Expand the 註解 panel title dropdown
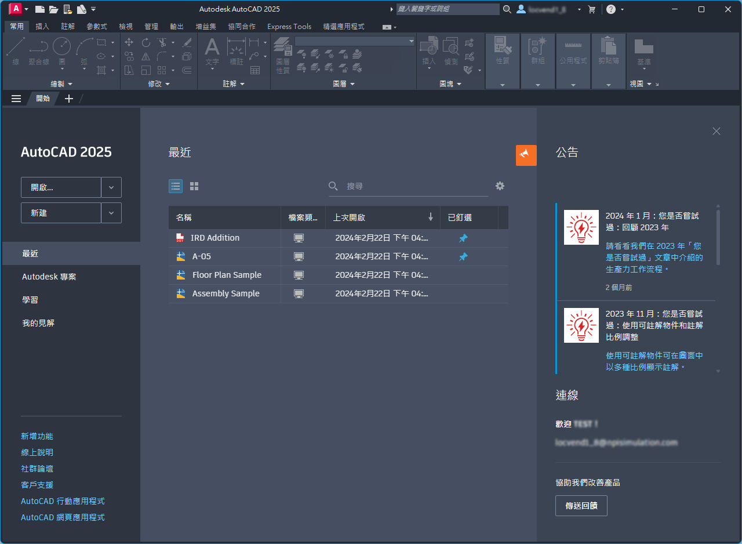Screen dimensions: 742x544 (234, 84)
